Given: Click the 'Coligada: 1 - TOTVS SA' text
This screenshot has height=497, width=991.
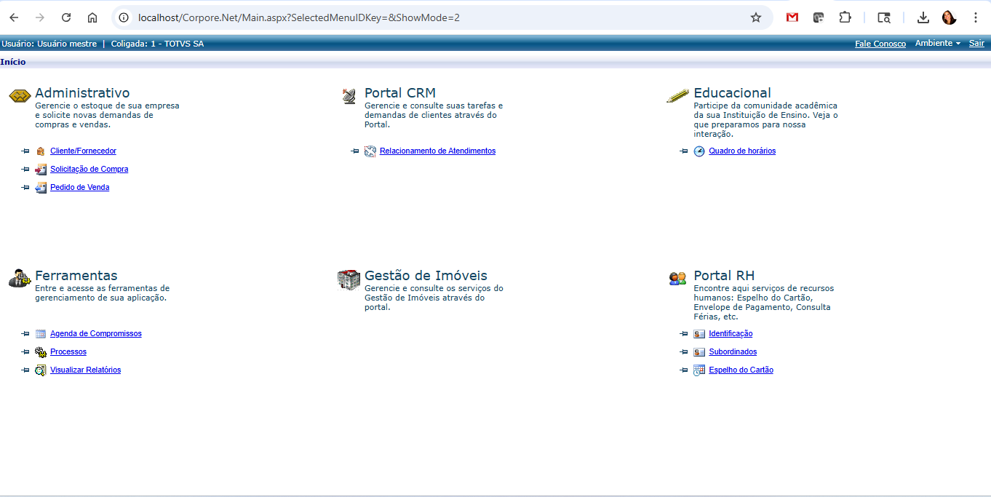Looking at the screenshot, I should [157, 44].
